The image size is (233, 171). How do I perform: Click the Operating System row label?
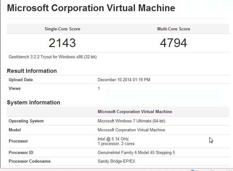pos(26,121)
